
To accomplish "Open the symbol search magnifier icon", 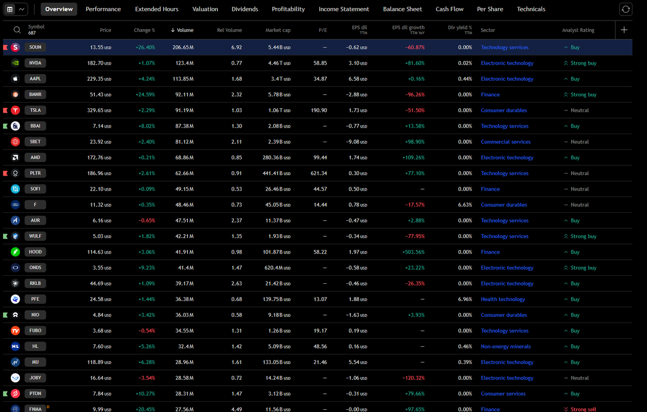I will coord(17,30).
